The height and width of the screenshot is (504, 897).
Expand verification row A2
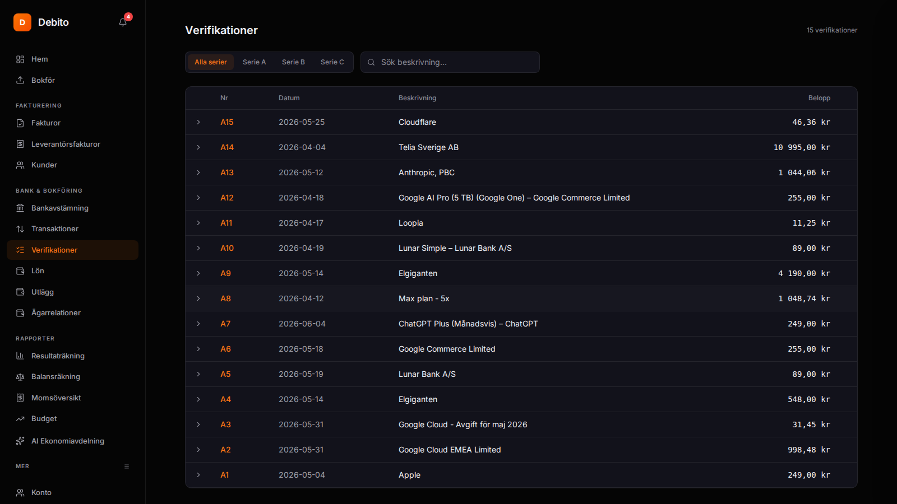click(198, 450)
